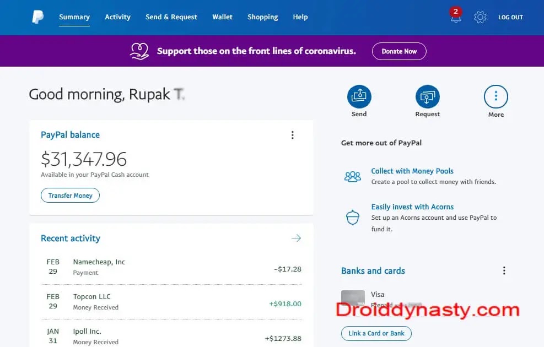
Task: Click the -$17.28 amount
Action: (288, 269)
